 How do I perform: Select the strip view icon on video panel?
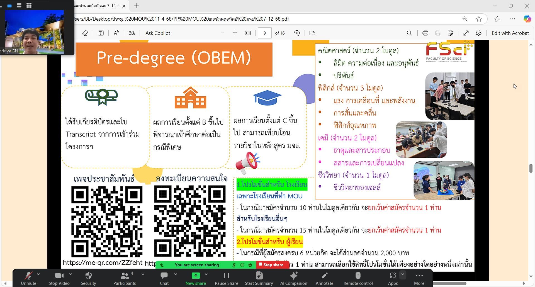point(19,5)
